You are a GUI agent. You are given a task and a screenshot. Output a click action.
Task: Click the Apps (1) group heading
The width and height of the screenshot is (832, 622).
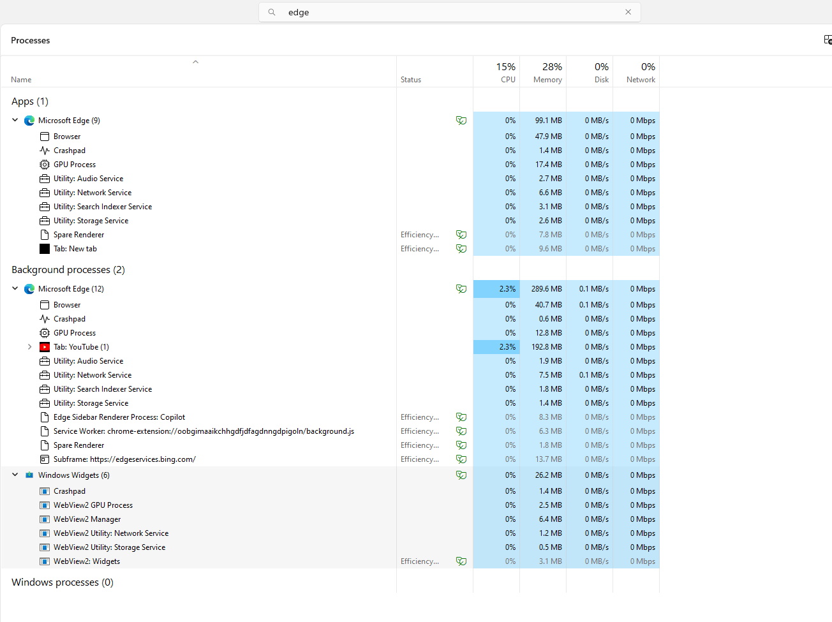pos(30,101)
